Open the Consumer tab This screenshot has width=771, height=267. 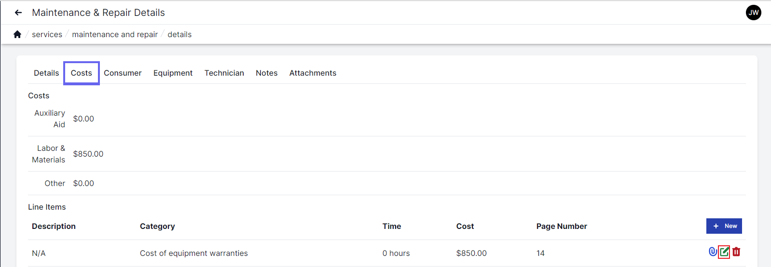[123, 73]
